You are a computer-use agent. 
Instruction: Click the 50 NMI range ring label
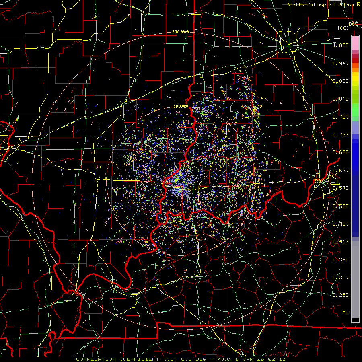tap(181, 107)
